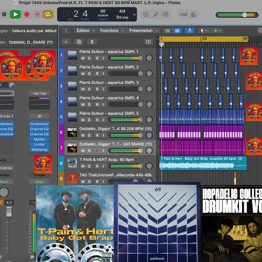Screen dimensions: 262x262
Task: Click the DobleMc 90.206 BPM track icon
Action: (x=72, y=132)
